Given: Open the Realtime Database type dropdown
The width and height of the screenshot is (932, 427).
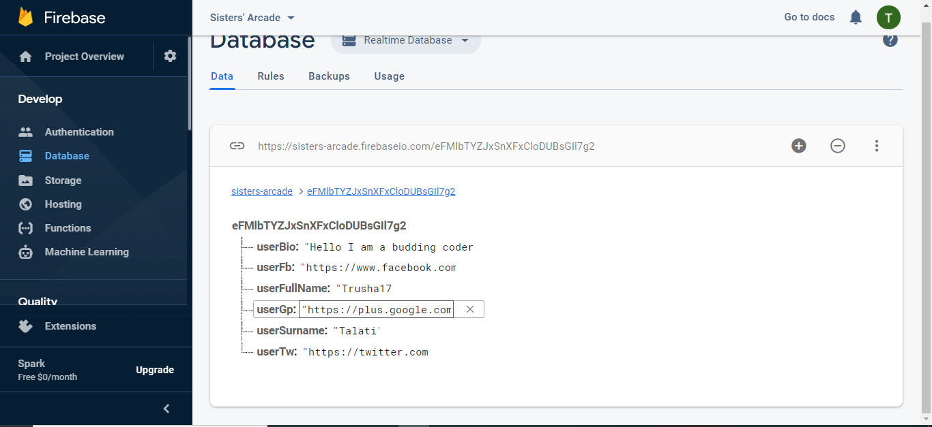Looking at the screenshot, I should click(x=406, y=40).
